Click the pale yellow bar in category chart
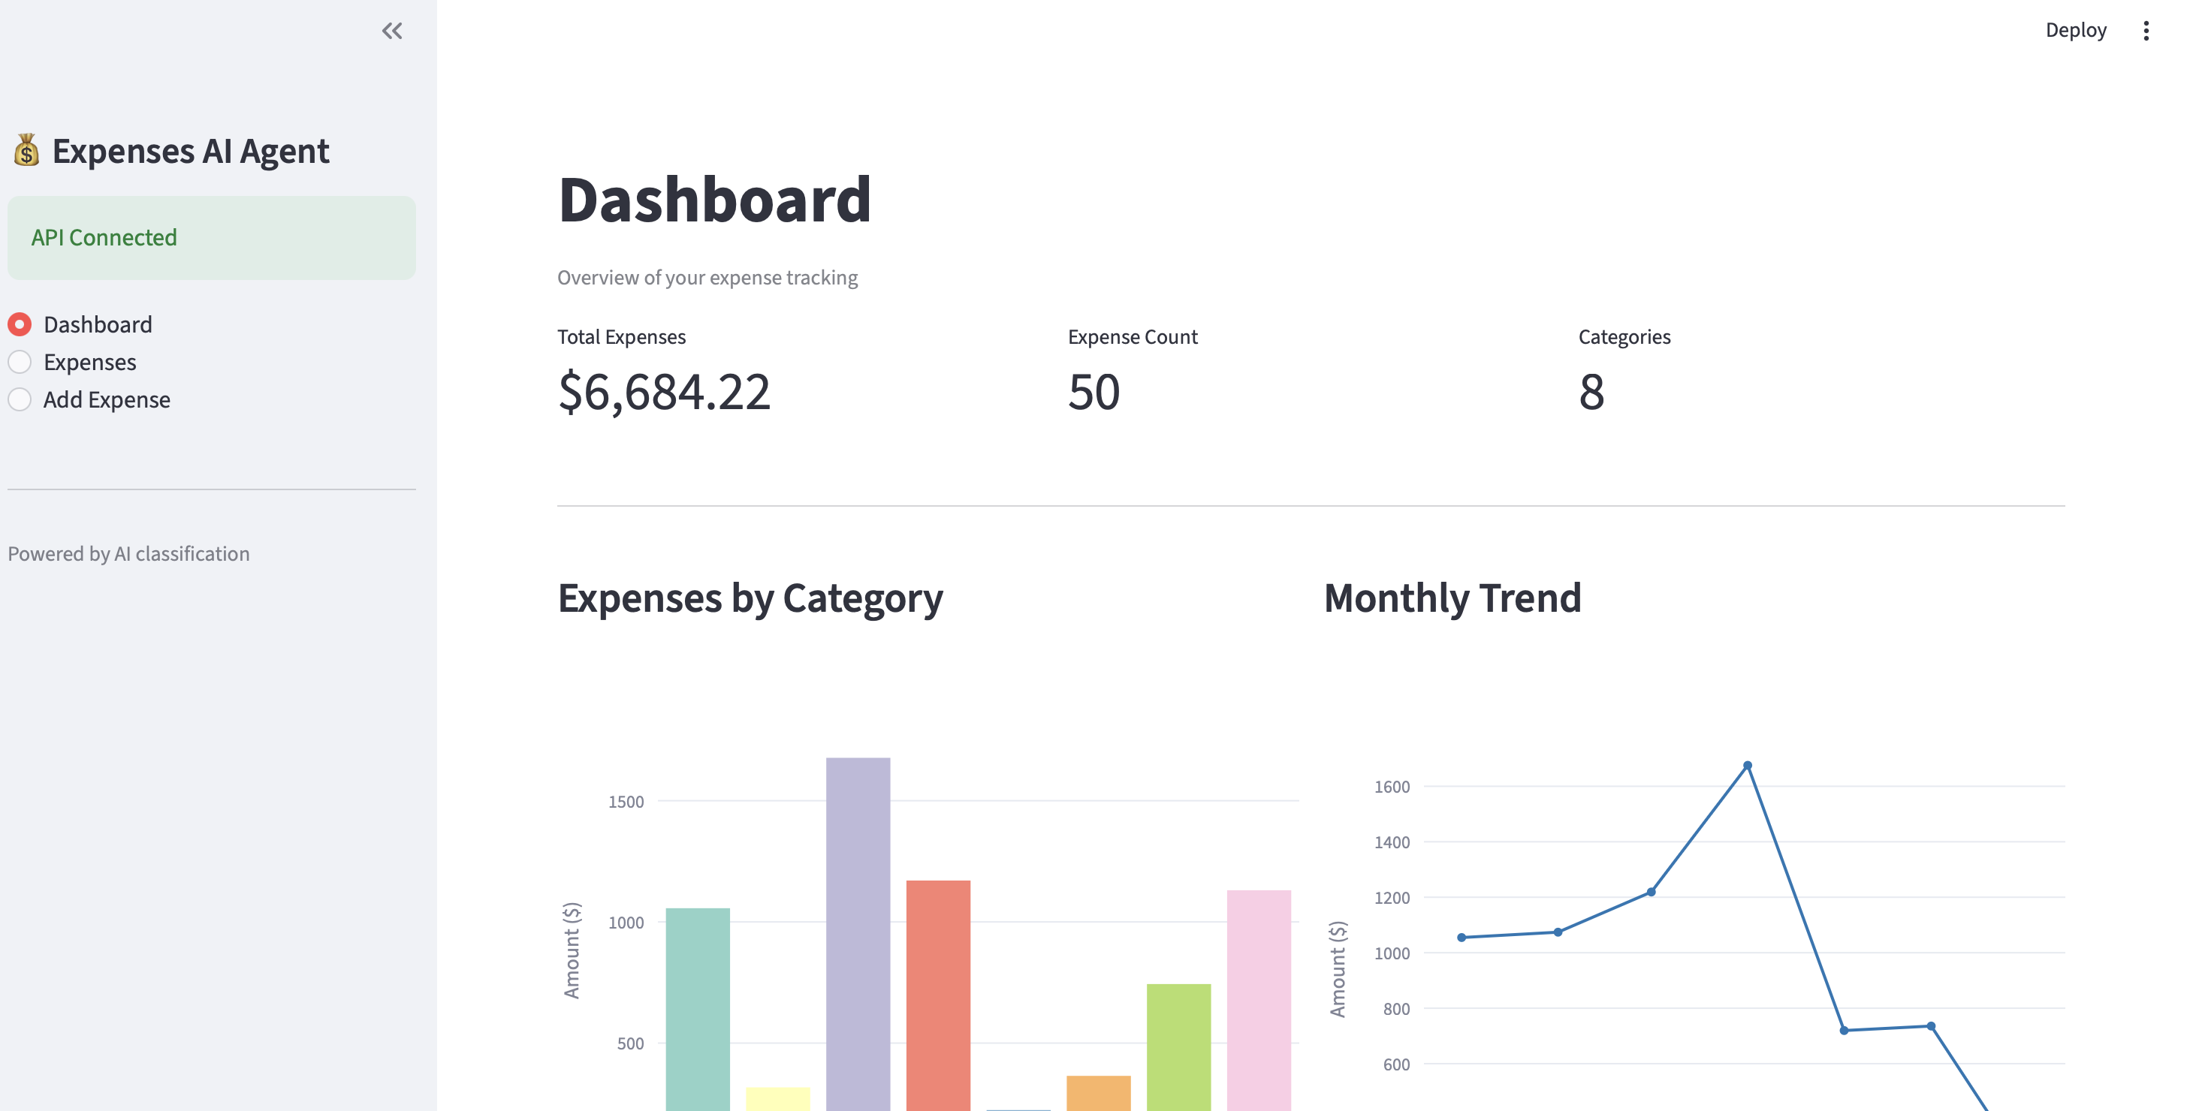Viewport: 2187px width, 1111px height. pos(777,1098)
